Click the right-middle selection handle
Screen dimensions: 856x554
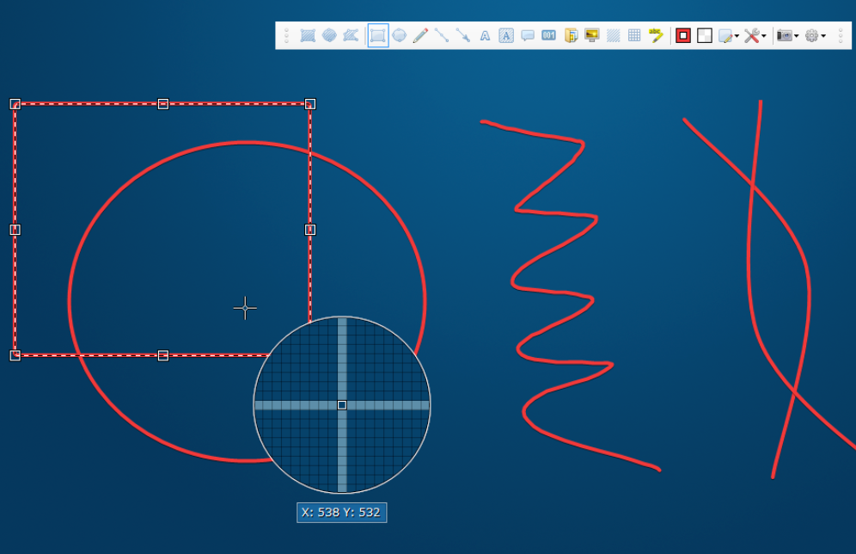[310, 230]
